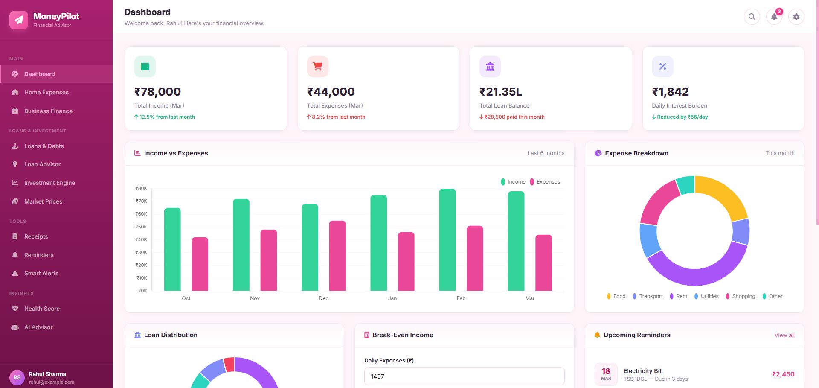The height and width of the screenshot is (388, 819).
Task: Toggle Expenses series in chart legend
Action: [x=545, y=182]
